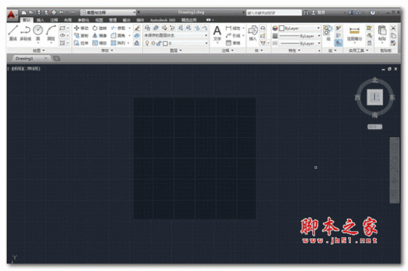Select the Ellipse tool in draw panel

62,35
